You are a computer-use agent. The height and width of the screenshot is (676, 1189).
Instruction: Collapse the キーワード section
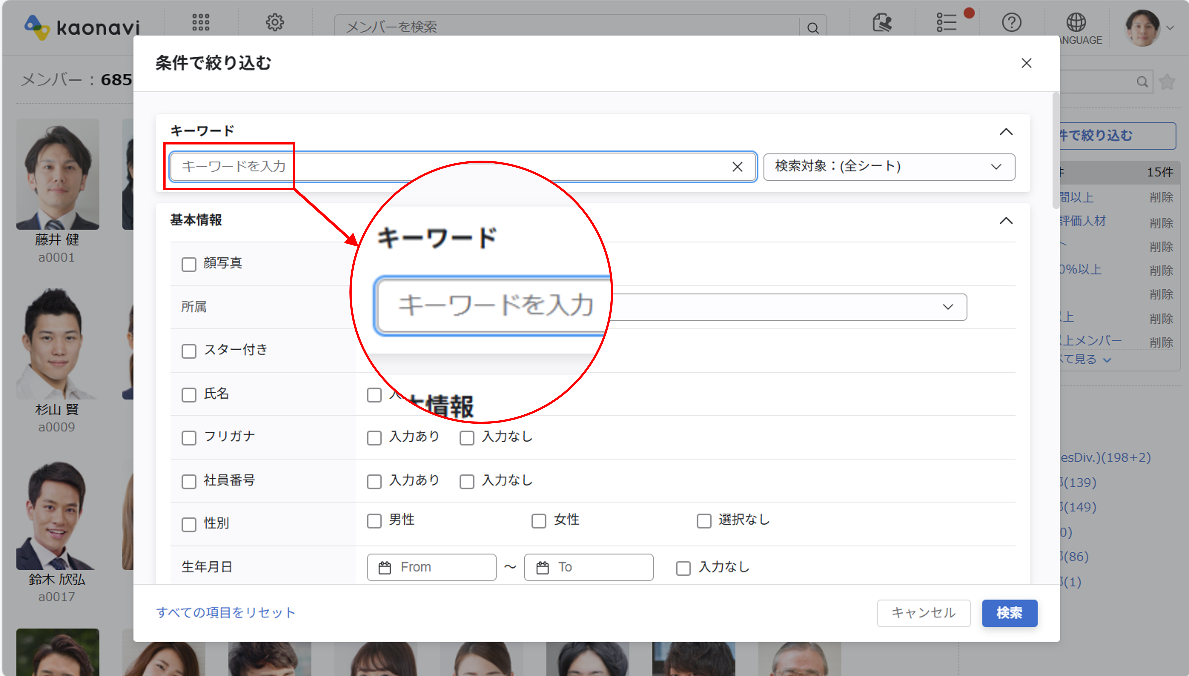(1006, 132)
